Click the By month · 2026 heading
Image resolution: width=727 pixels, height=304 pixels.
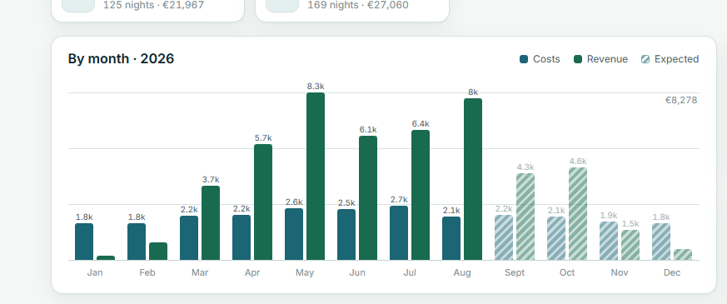click(121, 59)
